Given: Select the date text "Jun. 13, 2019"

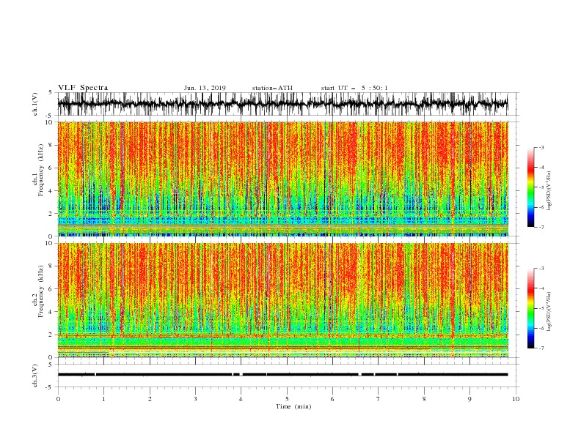Looking at the screenshot, I should coord(205,88).
